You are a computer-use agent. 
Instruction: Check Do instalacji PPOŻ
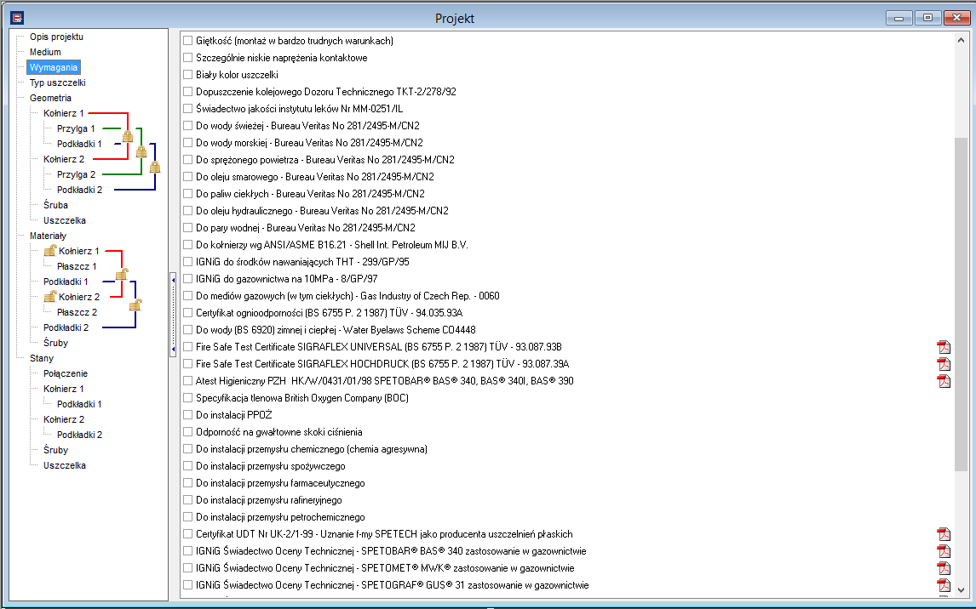188,414
